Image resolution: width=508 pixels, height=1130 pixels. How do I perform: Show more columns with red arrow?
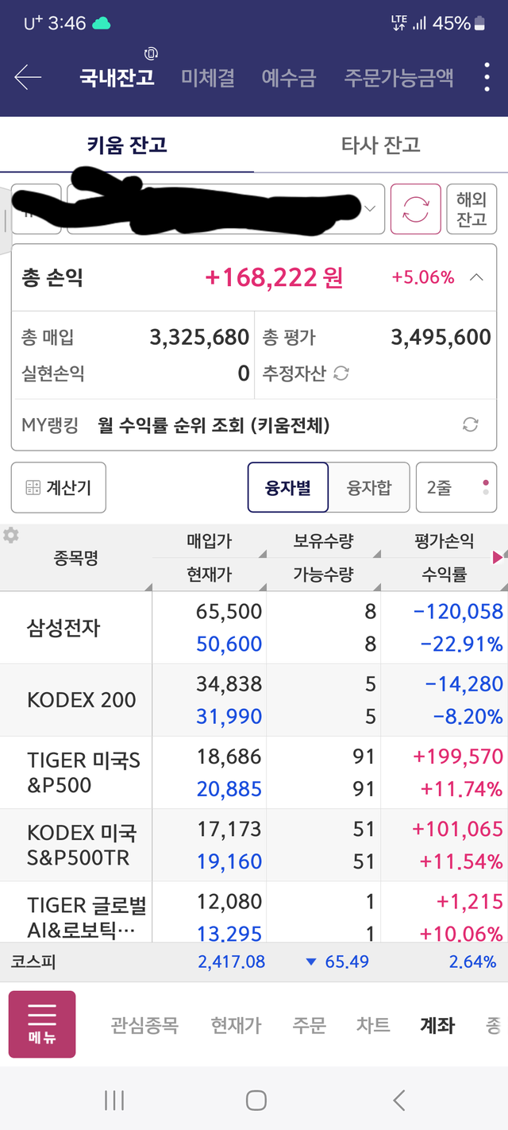click(x=498, y=557)
